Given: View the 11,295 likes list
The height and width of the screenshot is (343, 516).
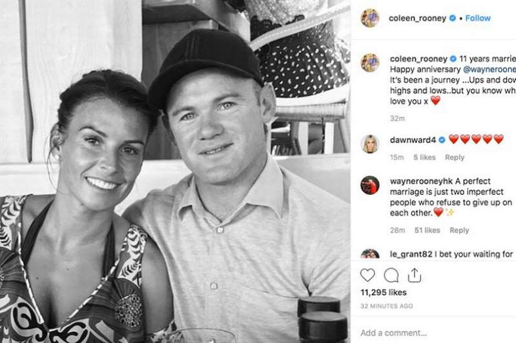Looking at the screenshot, I should pyautogui.click(x=384, y=292).
